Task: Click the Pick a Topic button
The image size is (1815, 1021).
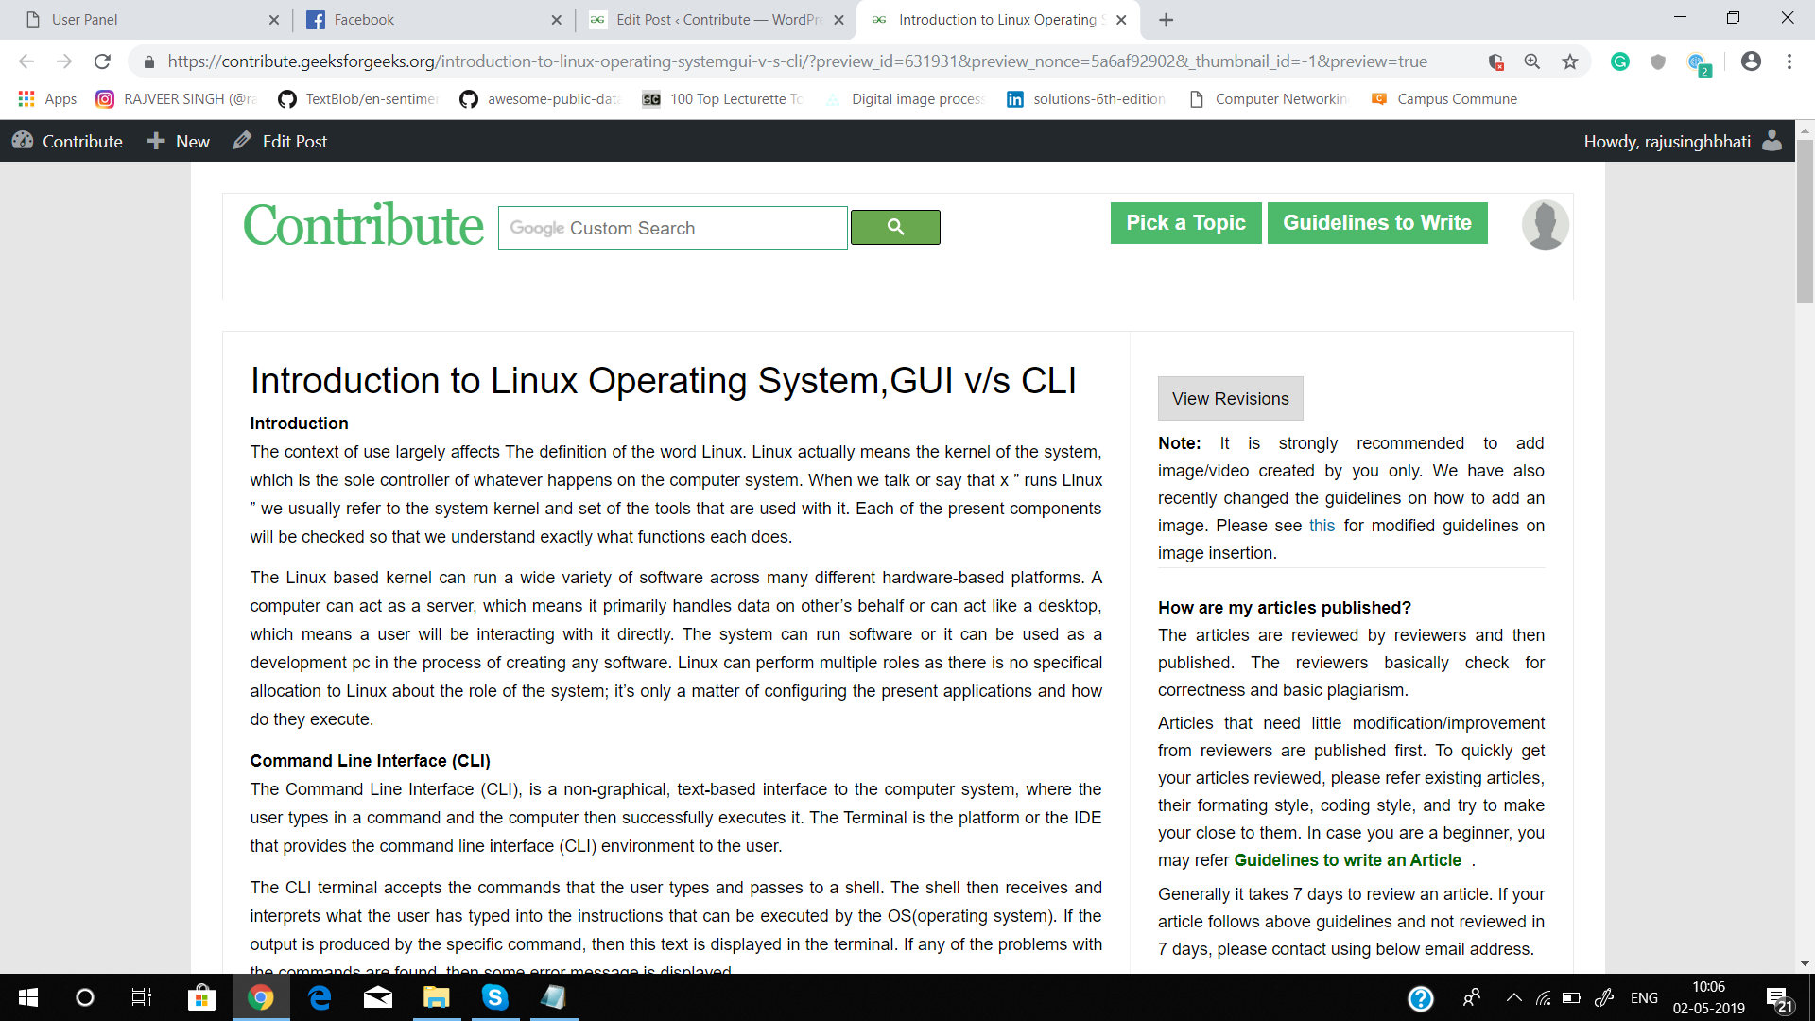Action: click(x=1185, y=223)
